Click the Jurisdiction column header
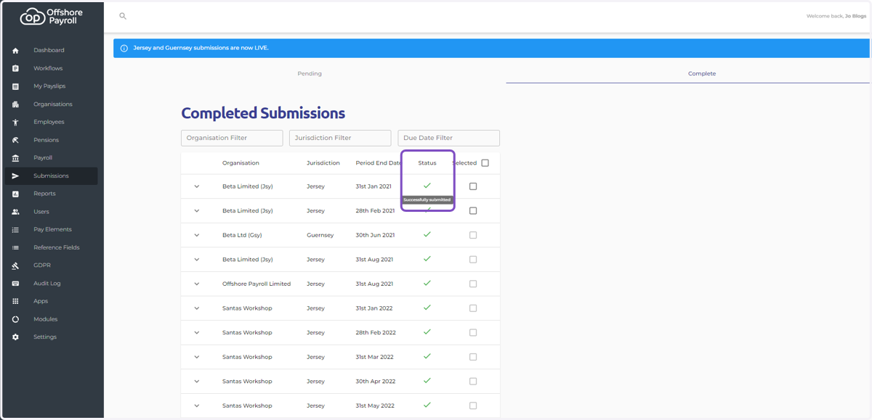The image size is (872, 420). [x=323, y=163]
